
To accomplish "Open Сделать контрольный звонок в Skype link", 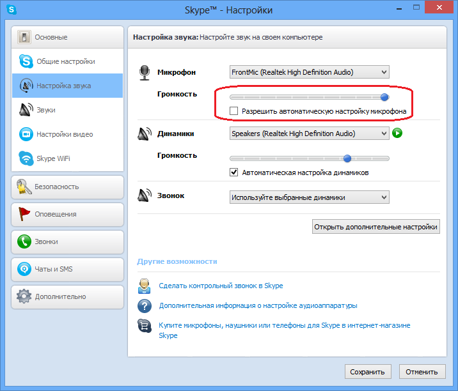I will pyautogui.click(x=221, y=286).
